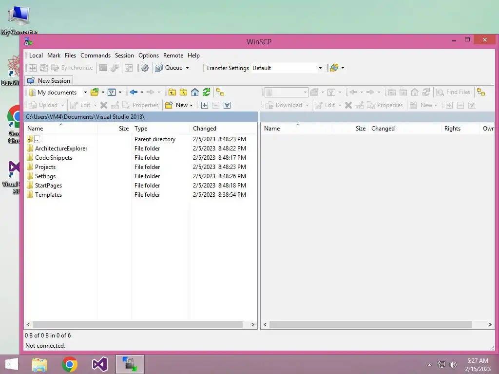The width and height of the screenshot is (499, 374).
Task: Select the ArchitectureExplorer folder
Action: tap(61, 149)
